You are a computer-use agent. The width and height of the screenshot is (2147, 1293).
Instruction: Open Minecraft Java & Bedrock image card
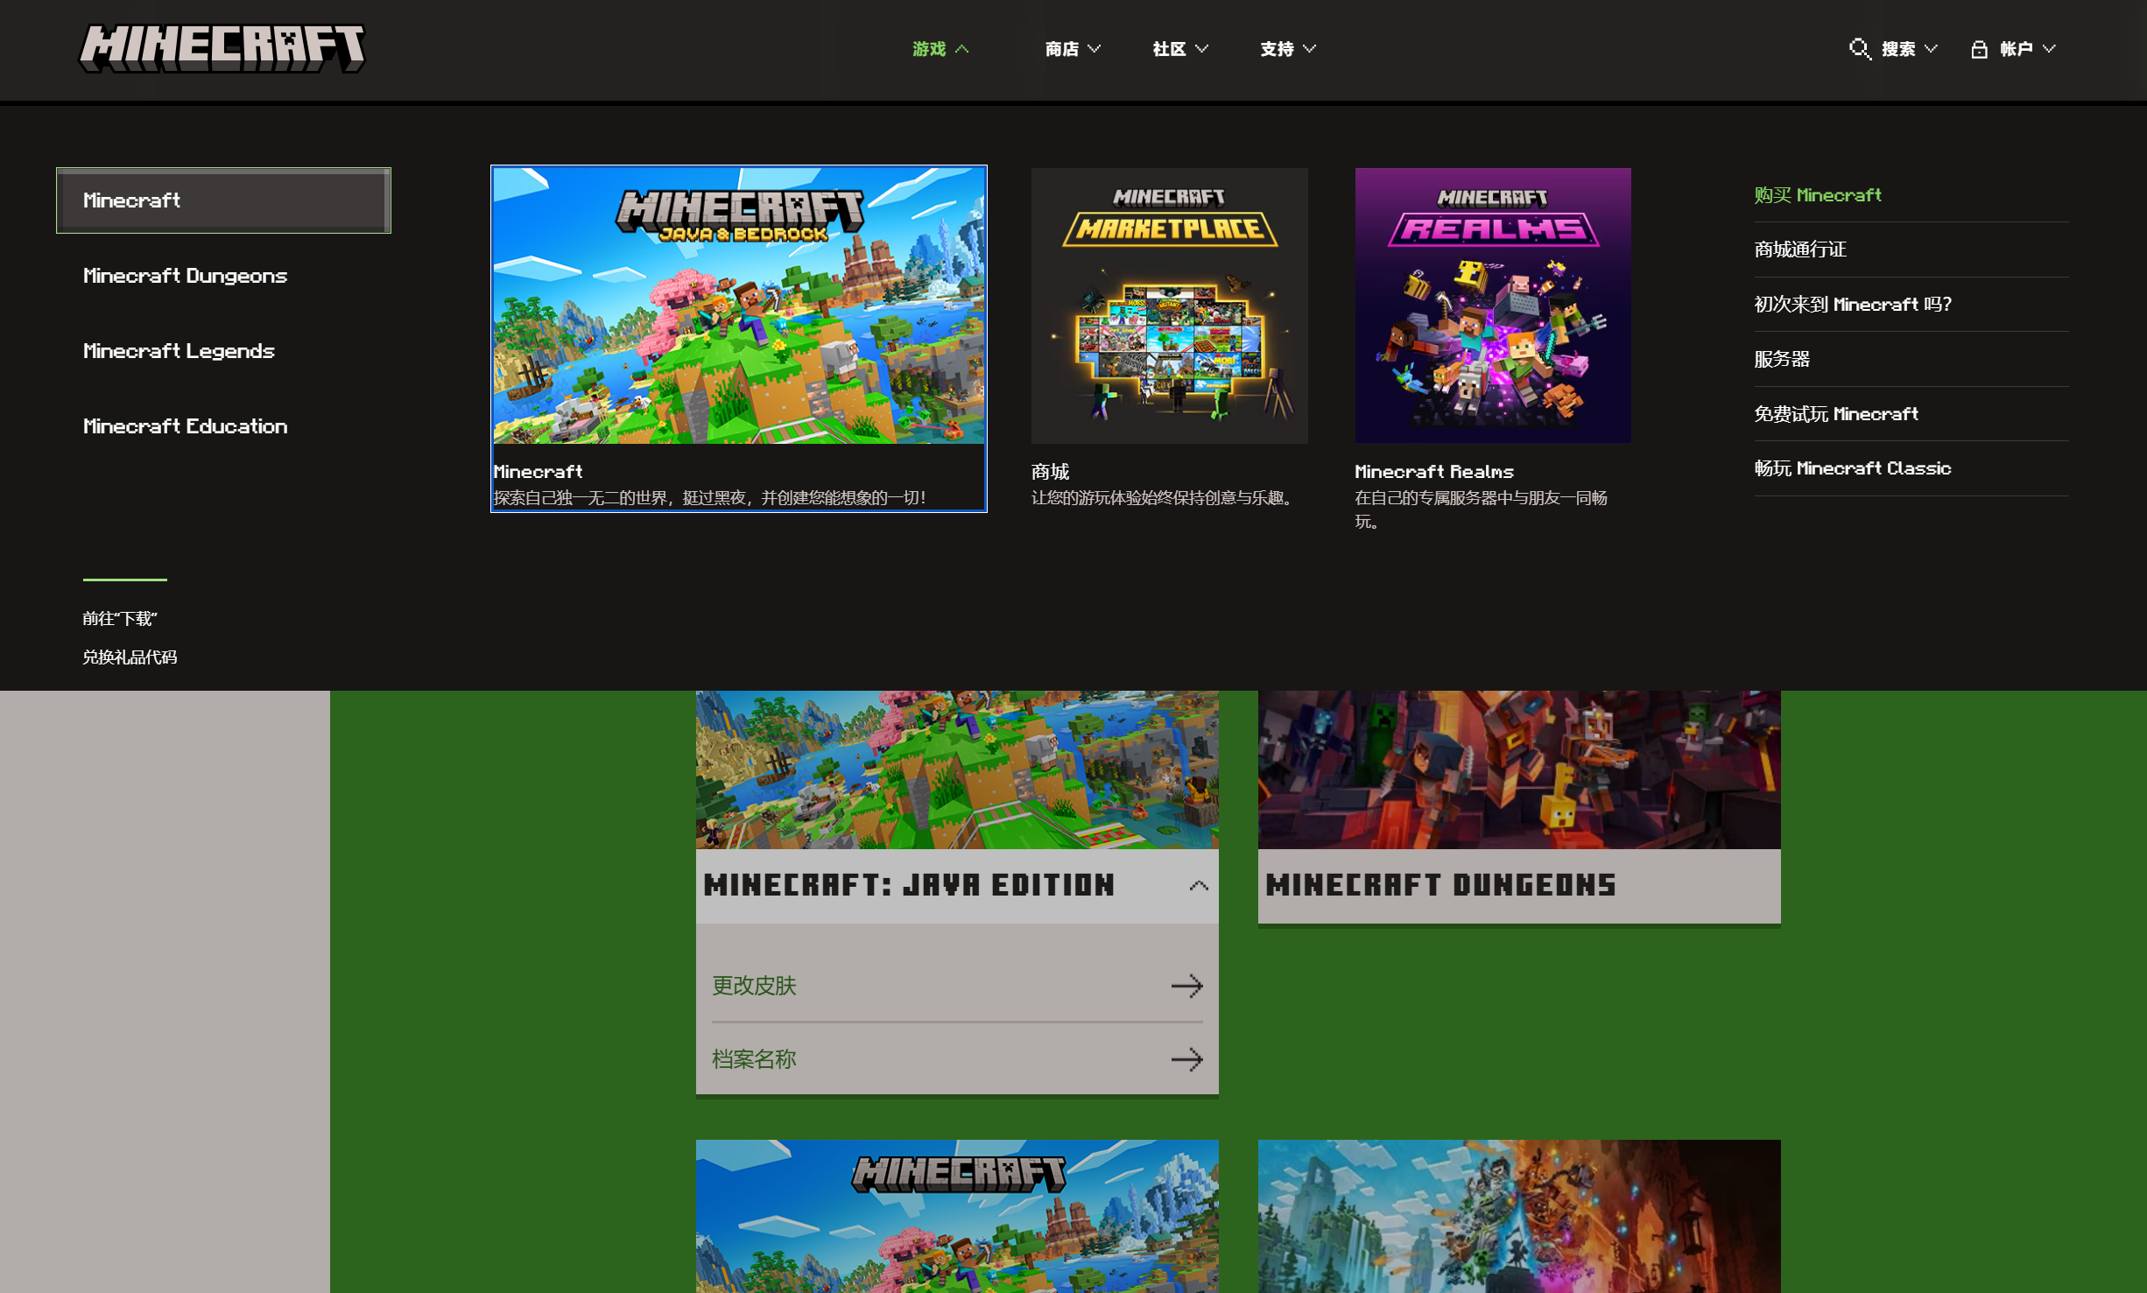[738, 306]
